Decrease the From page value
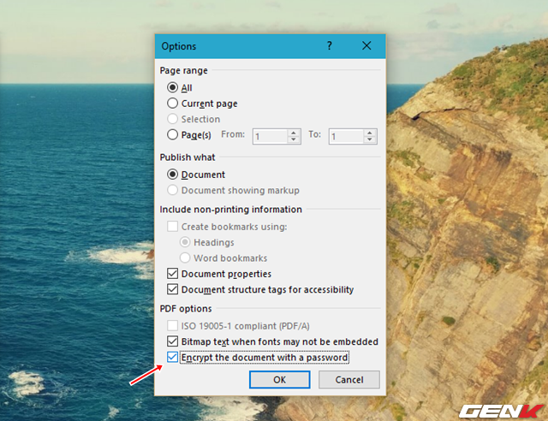This screenshot has height=421, width=548. 294,140
